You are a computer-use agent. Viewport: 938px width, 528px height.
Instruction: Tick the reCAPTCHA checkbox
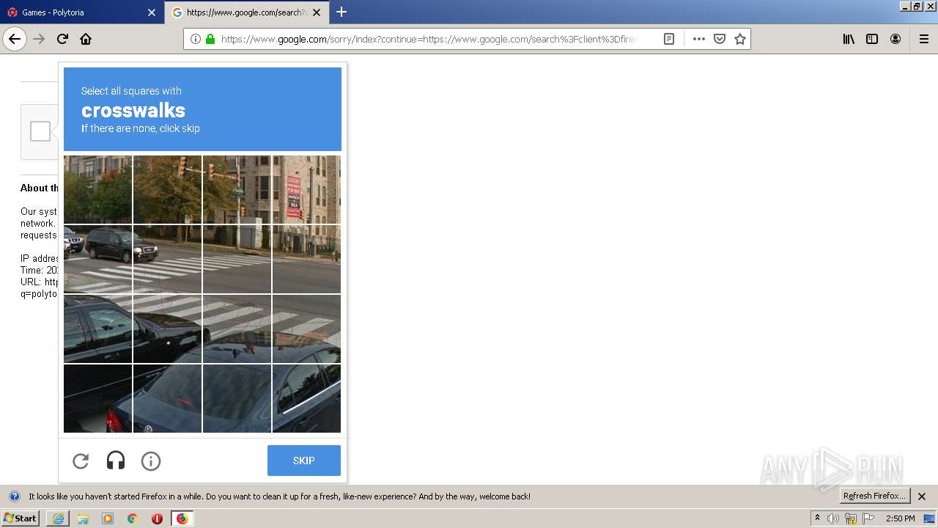point(40,131)
